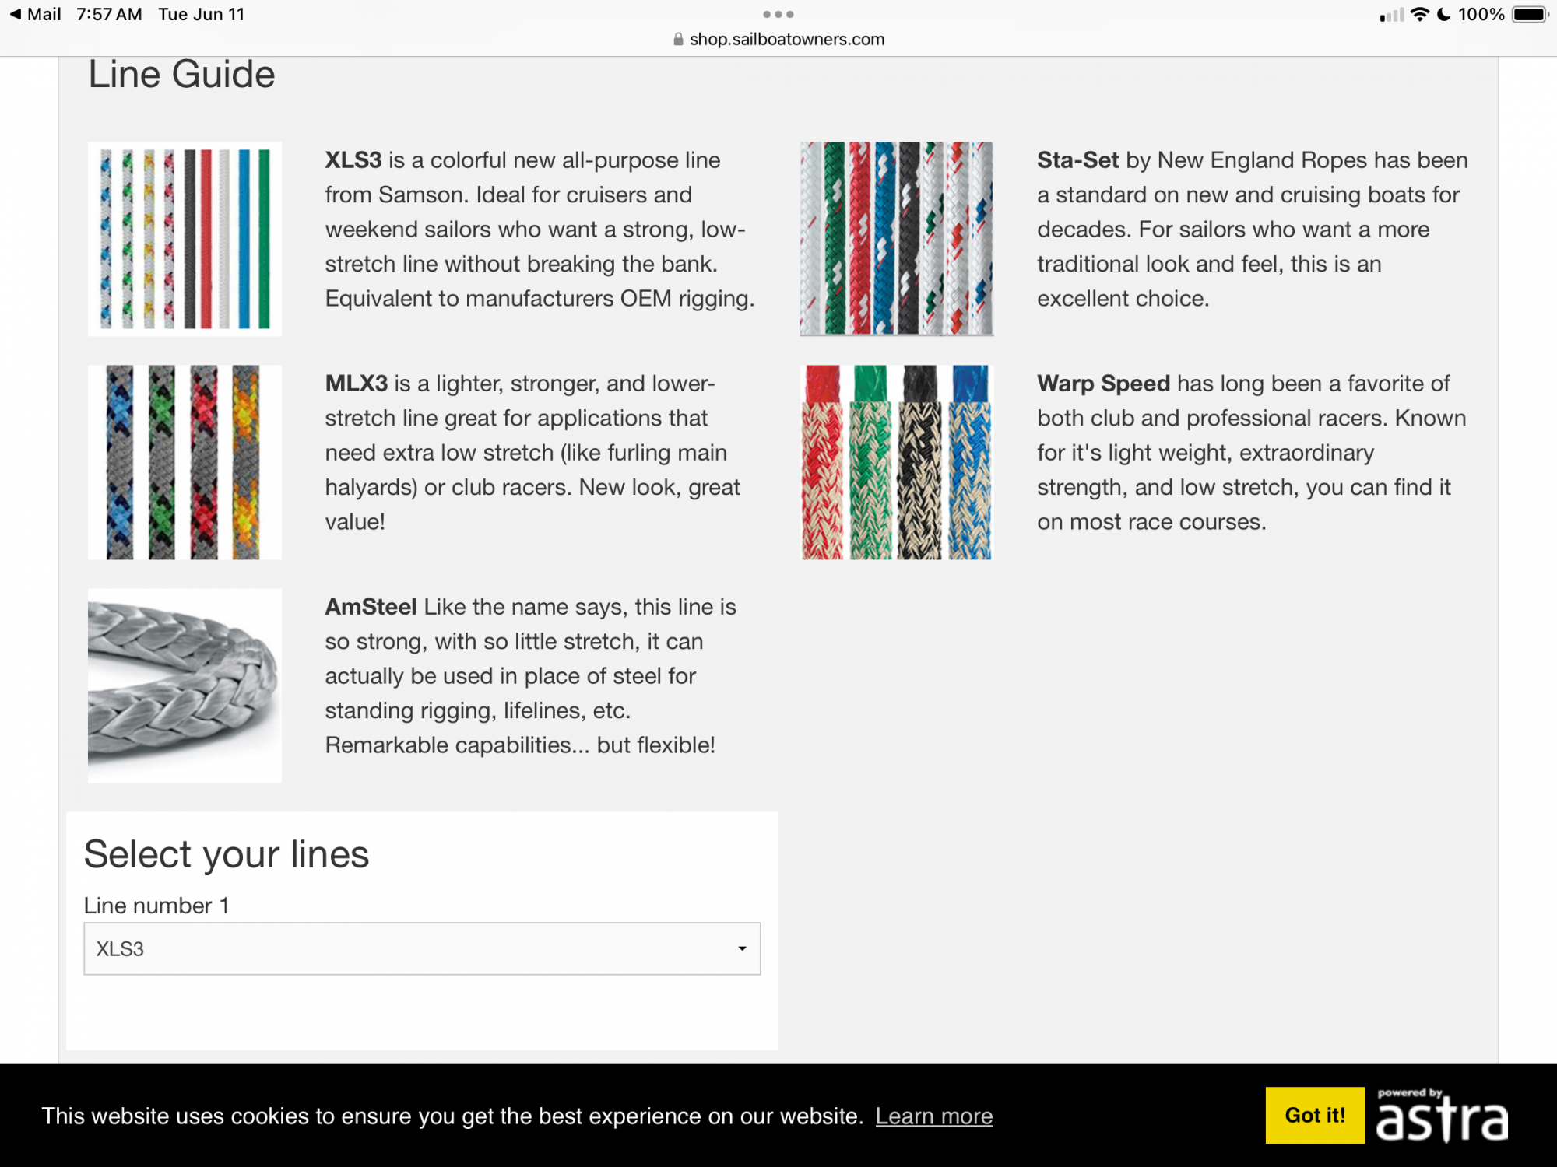This screenshot has width=1557, height=1167.
Task: Tap the XLS3 rope thumbnail
Action: [x=185, y=239]
